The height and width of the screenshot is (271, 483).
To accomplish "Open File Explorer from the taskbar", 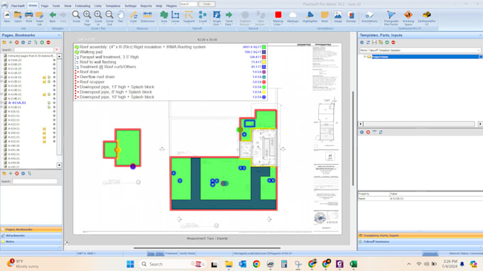I will tap(229, 264).
